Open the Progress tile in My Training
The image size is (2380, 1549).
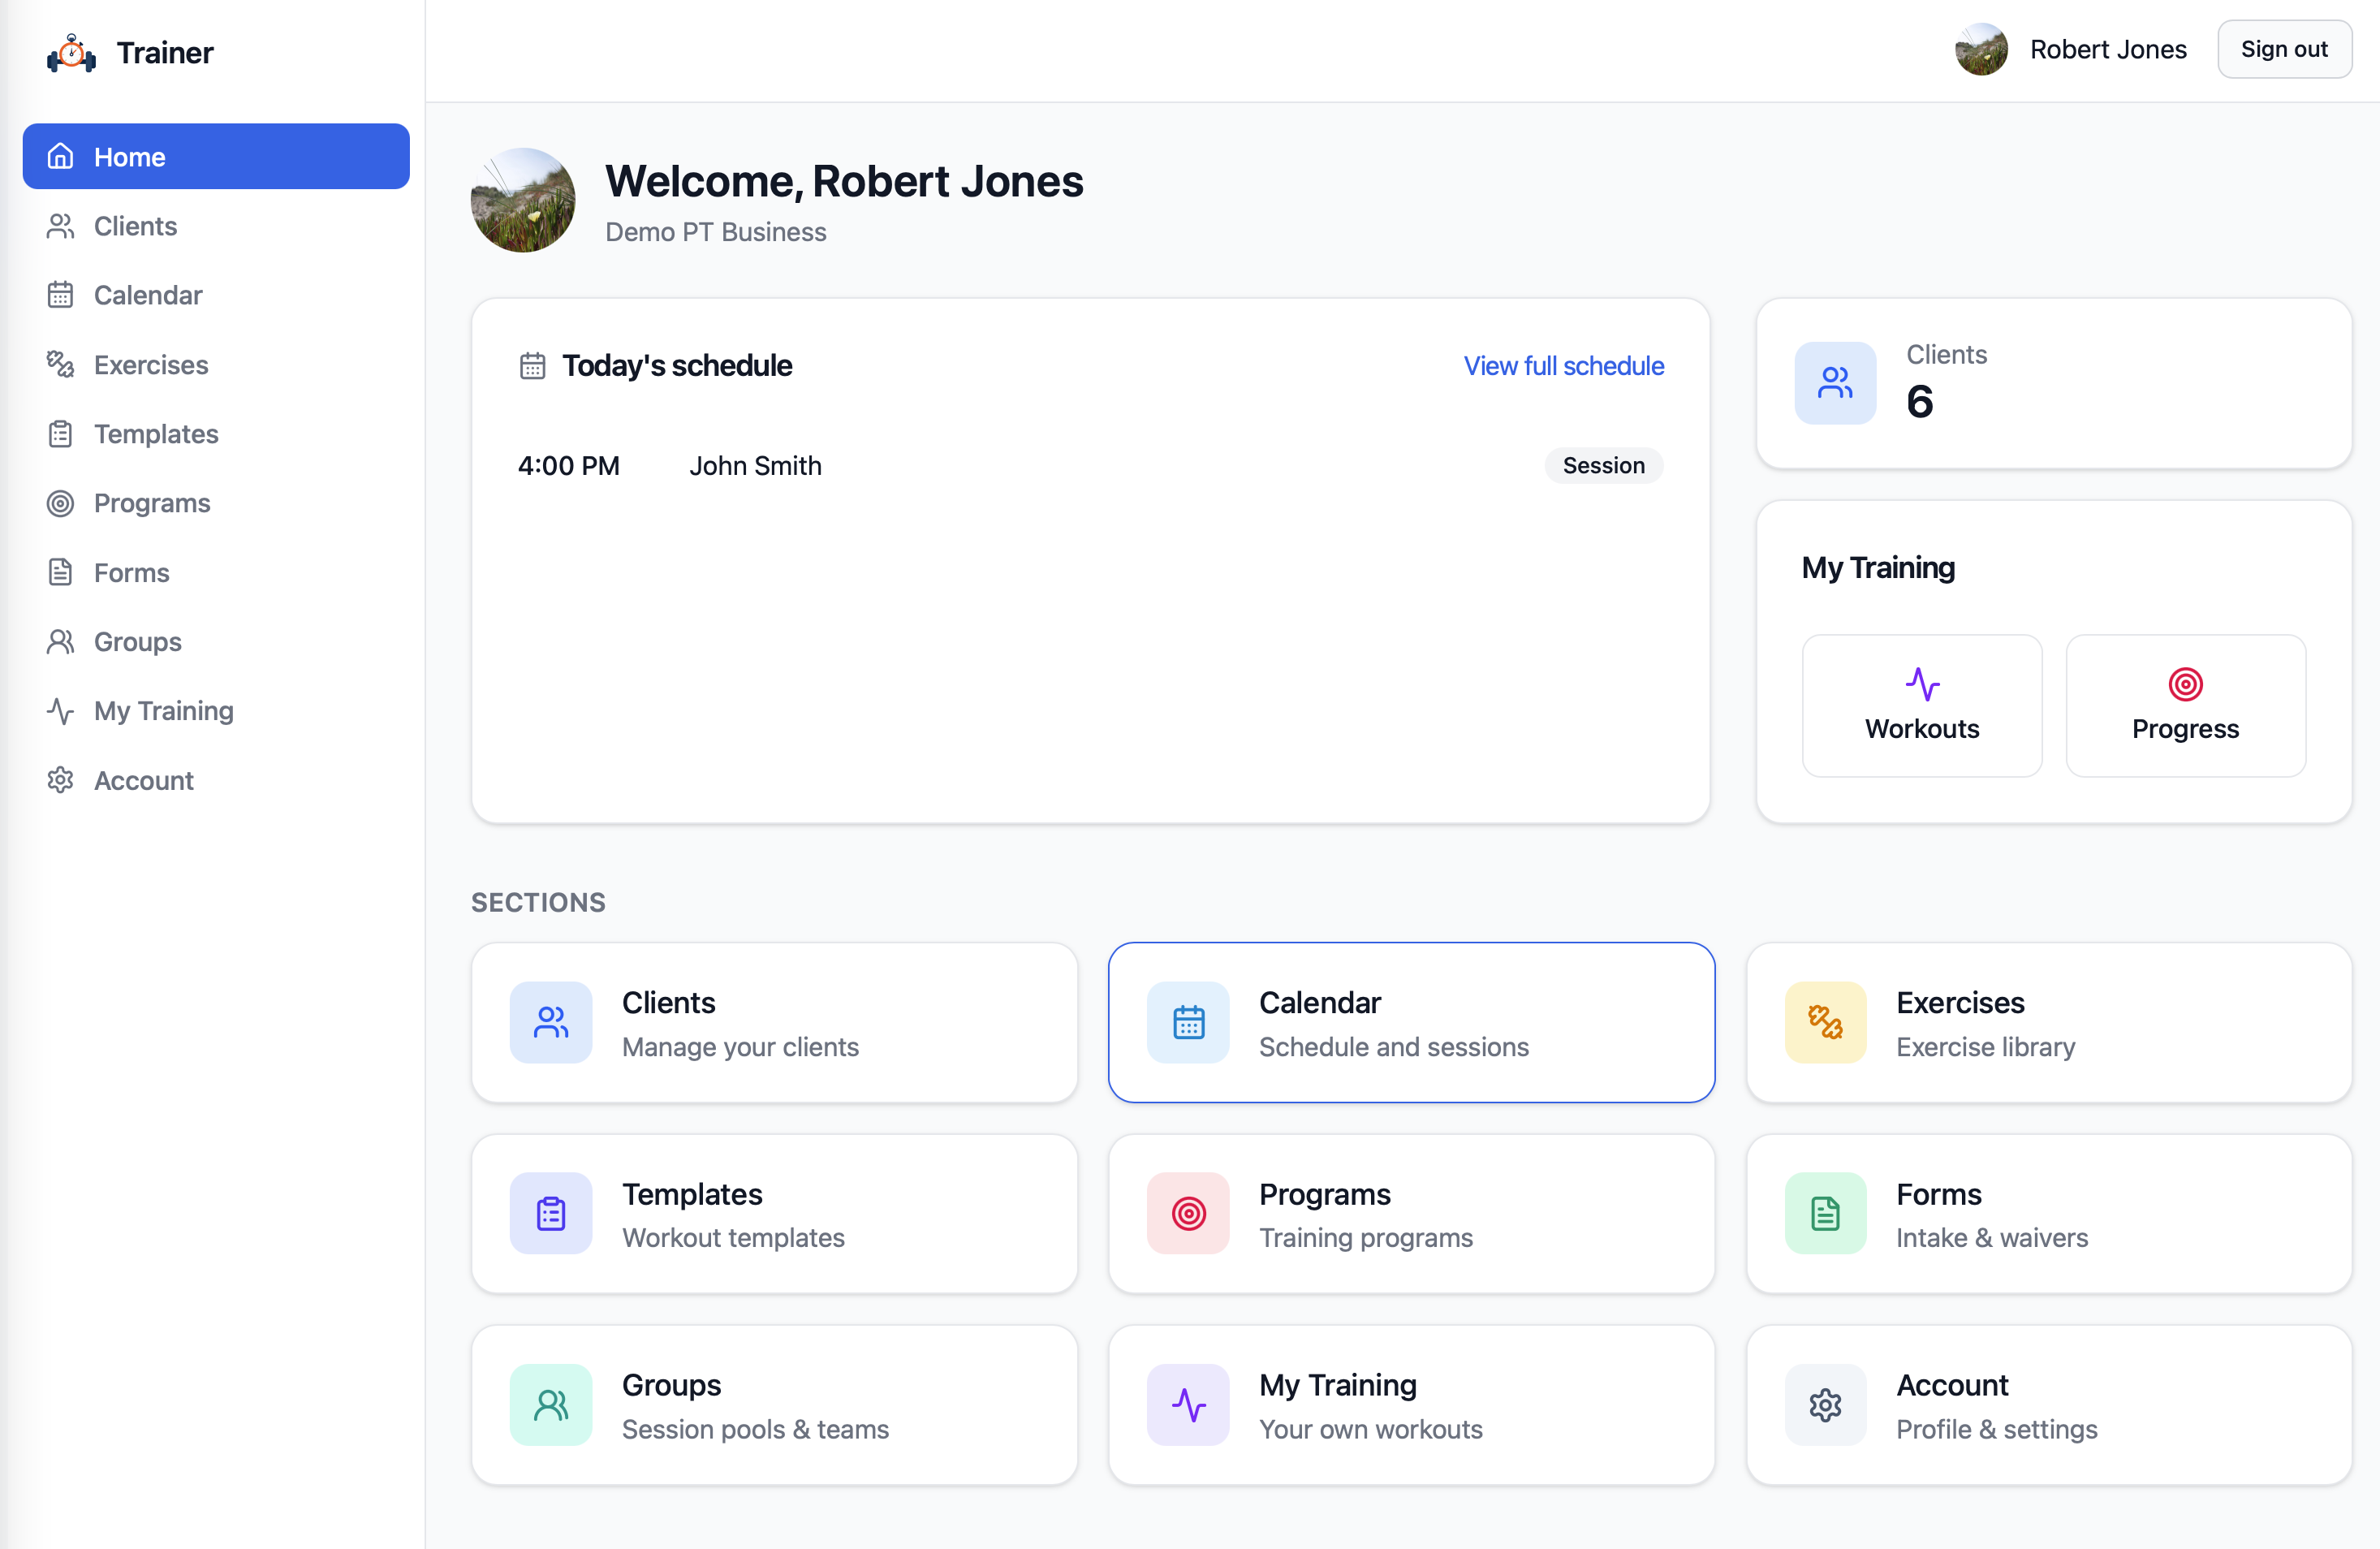click(x=2185, y=705)
